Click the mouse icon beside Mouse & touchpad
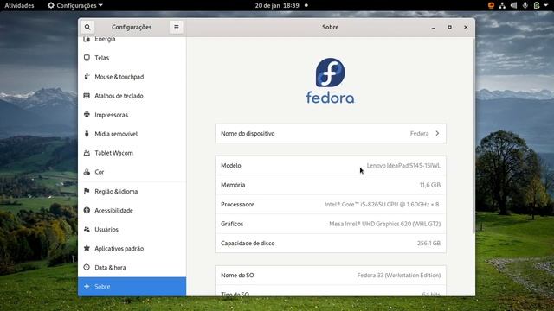The image size is (554, 311). (87, 77)
